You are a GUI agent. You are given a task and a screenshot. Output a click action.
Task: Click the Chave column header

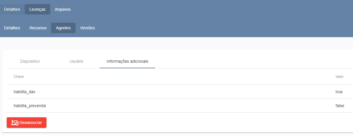(19, 77)
